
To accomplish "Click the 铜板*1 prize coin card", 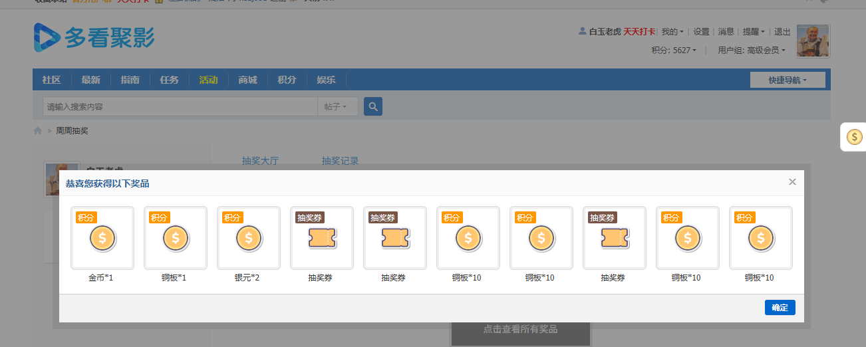I will coord(176,238).
